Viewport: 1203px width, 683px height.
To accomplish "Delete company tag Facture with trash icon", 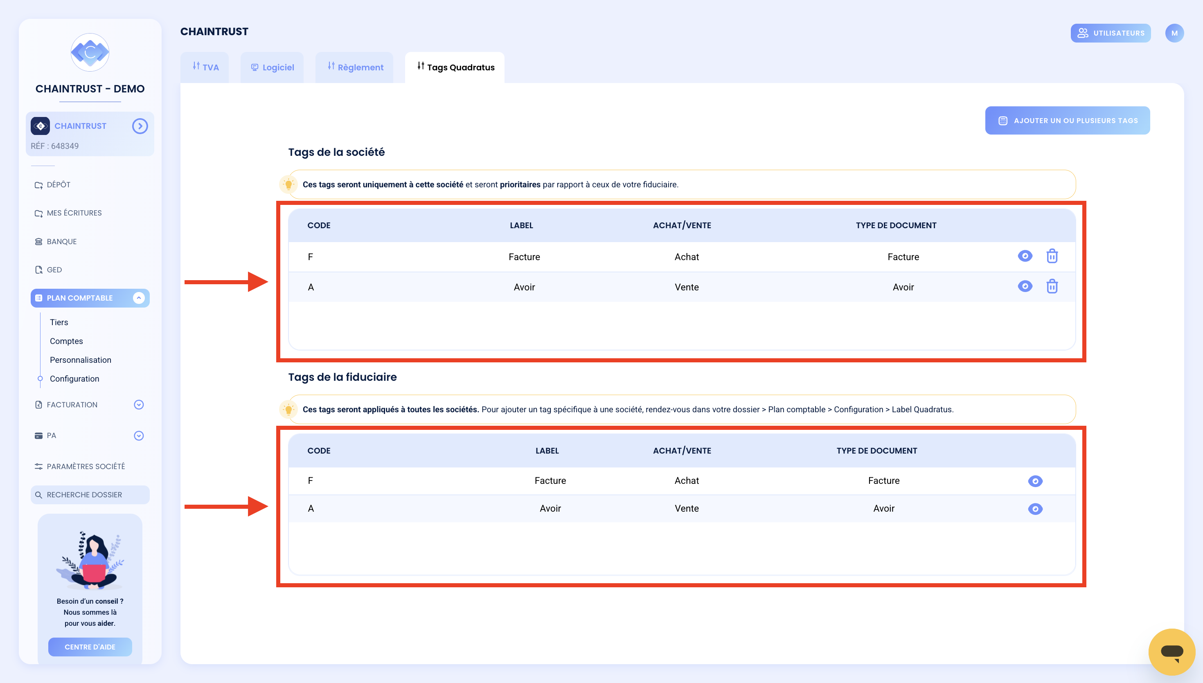I will pos(1052,256).
